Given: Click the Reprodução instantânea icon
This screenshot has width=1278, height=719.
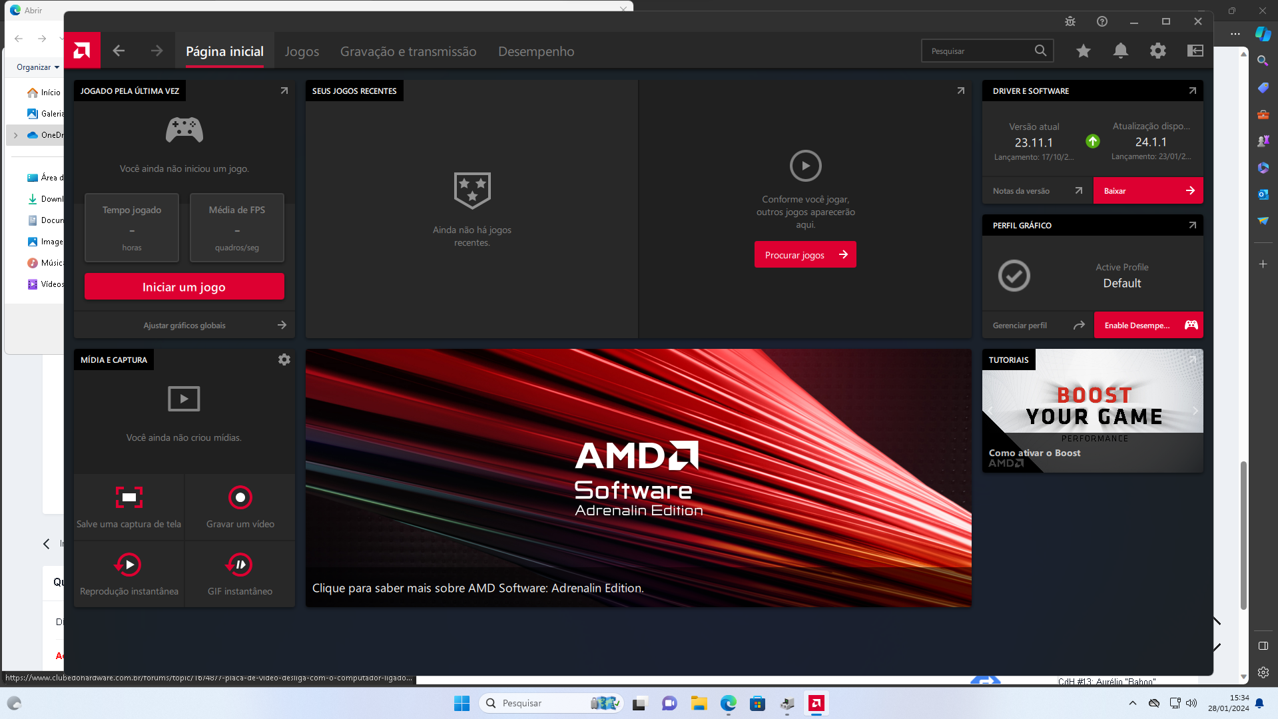Looking at the screenshot, I should click(128, 565).
